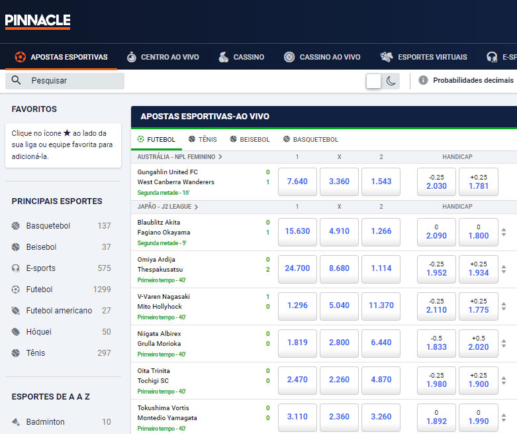
Task: Click the headset icon in sidebar E-sports row
Action: tap(15, 268)
